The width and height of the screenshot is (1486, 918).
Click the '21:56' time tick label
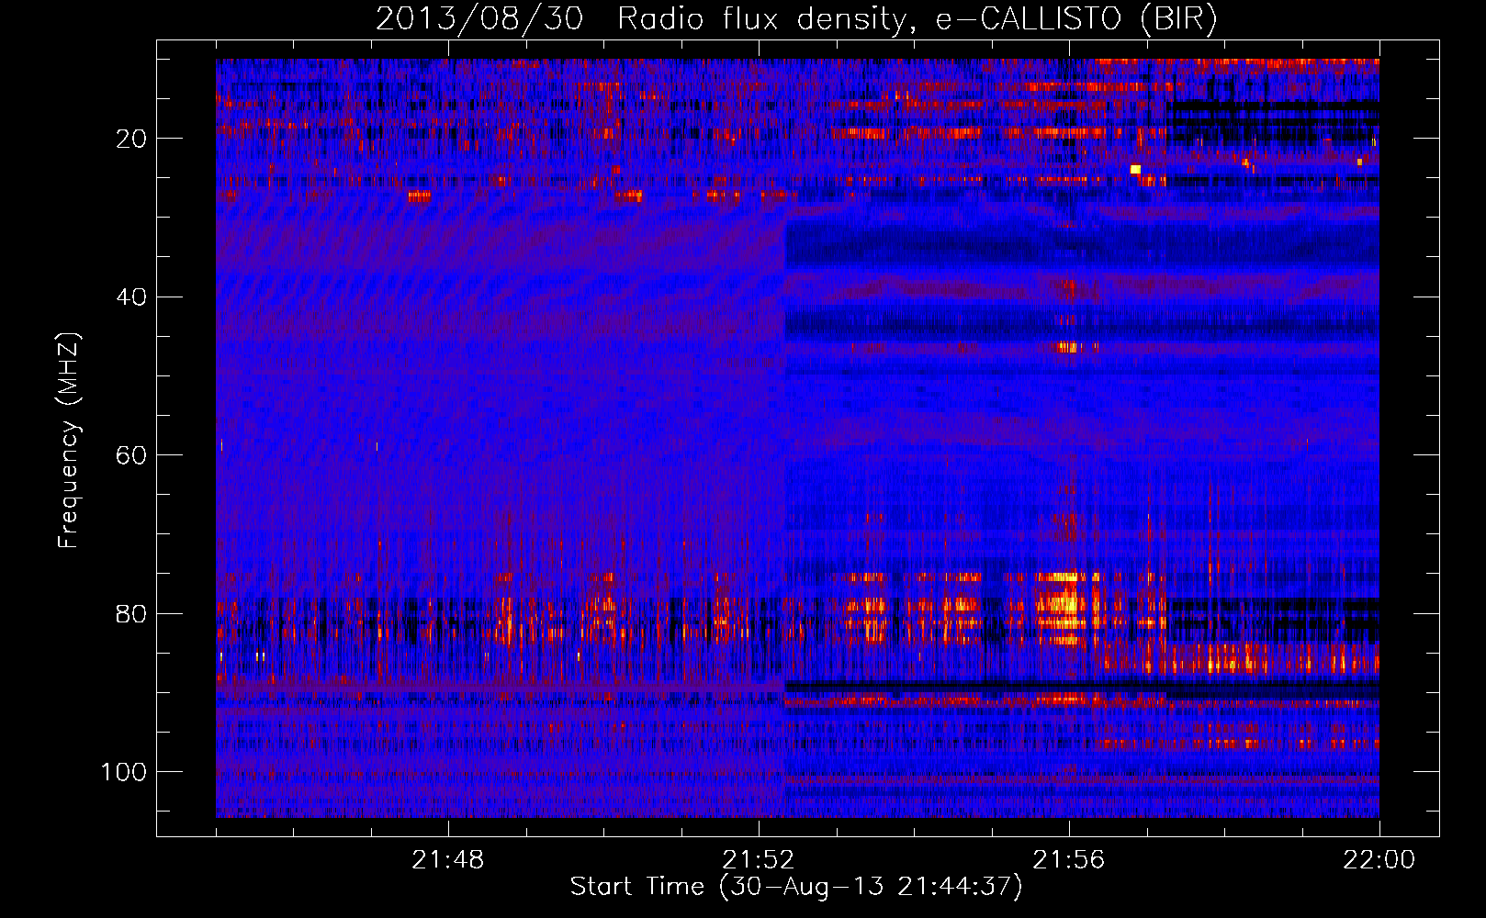(1069, 860)
